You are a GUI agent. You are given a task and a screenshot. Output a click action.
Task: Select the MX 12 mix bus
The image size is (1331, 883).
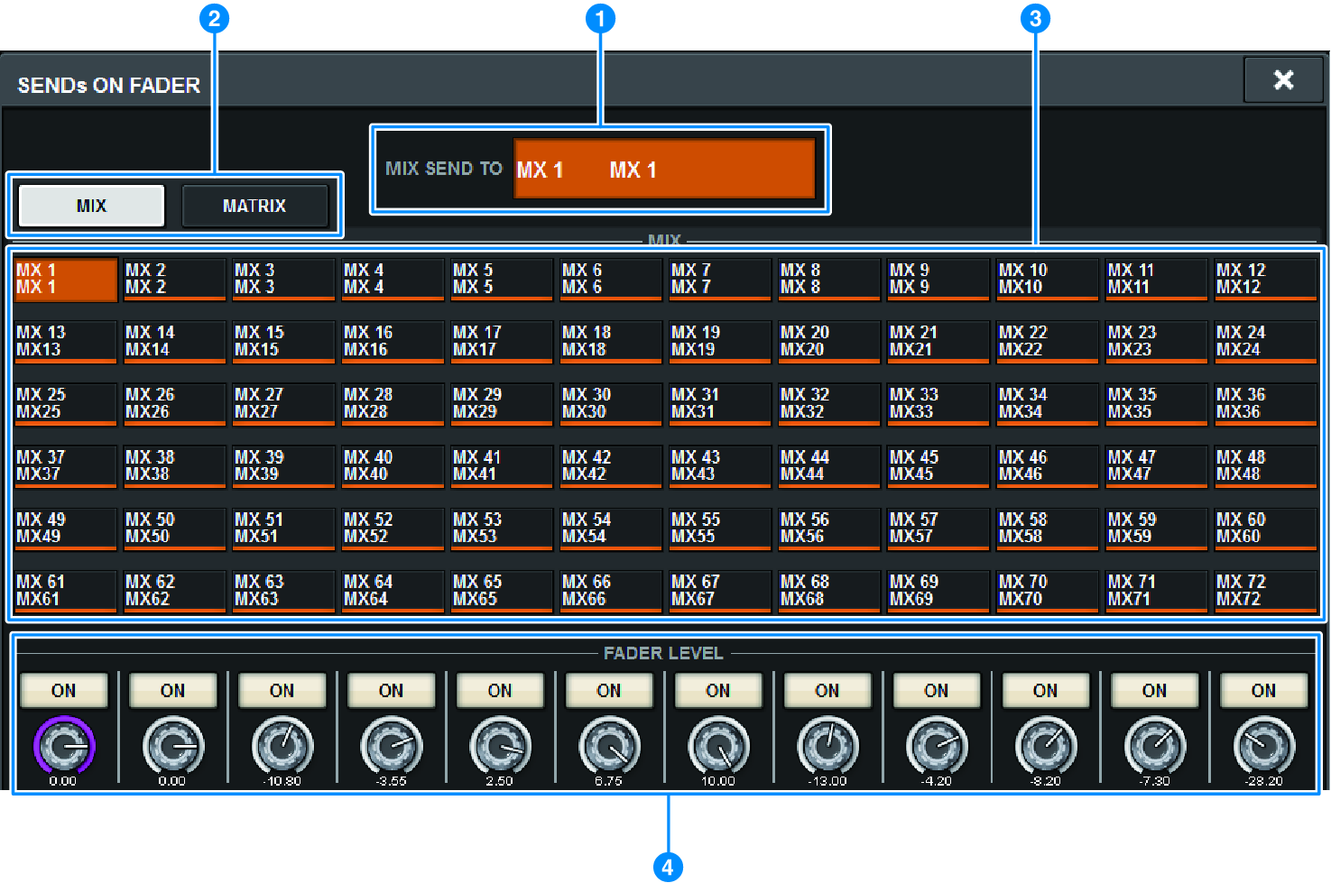[1265, 279]
